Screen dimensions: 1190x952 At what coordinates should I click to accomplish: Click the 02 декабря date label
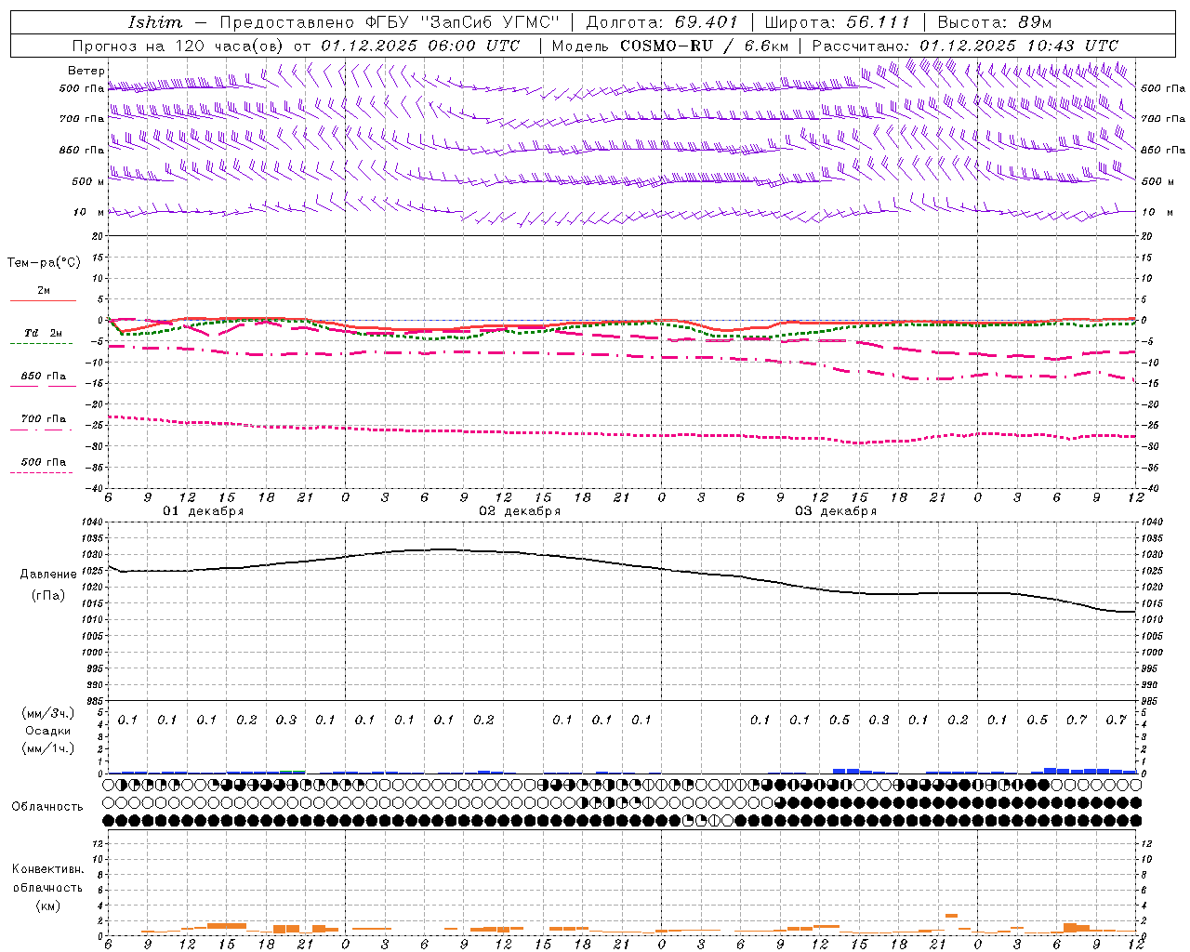[x=520, y=511]
